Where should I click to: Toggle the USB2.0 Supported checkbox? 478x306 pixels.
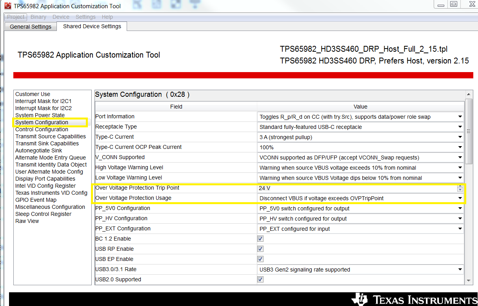(260, 279)
